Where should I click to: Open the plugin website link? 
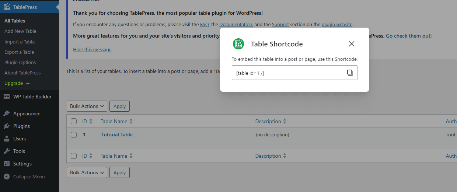pos(337,25)
